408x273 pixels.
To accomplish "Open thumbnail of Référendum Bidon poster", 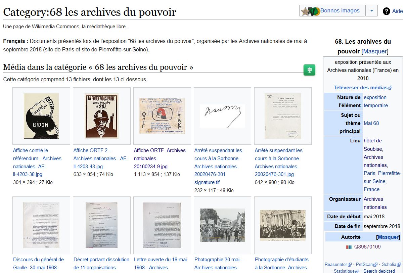I will tap(41, 116).
